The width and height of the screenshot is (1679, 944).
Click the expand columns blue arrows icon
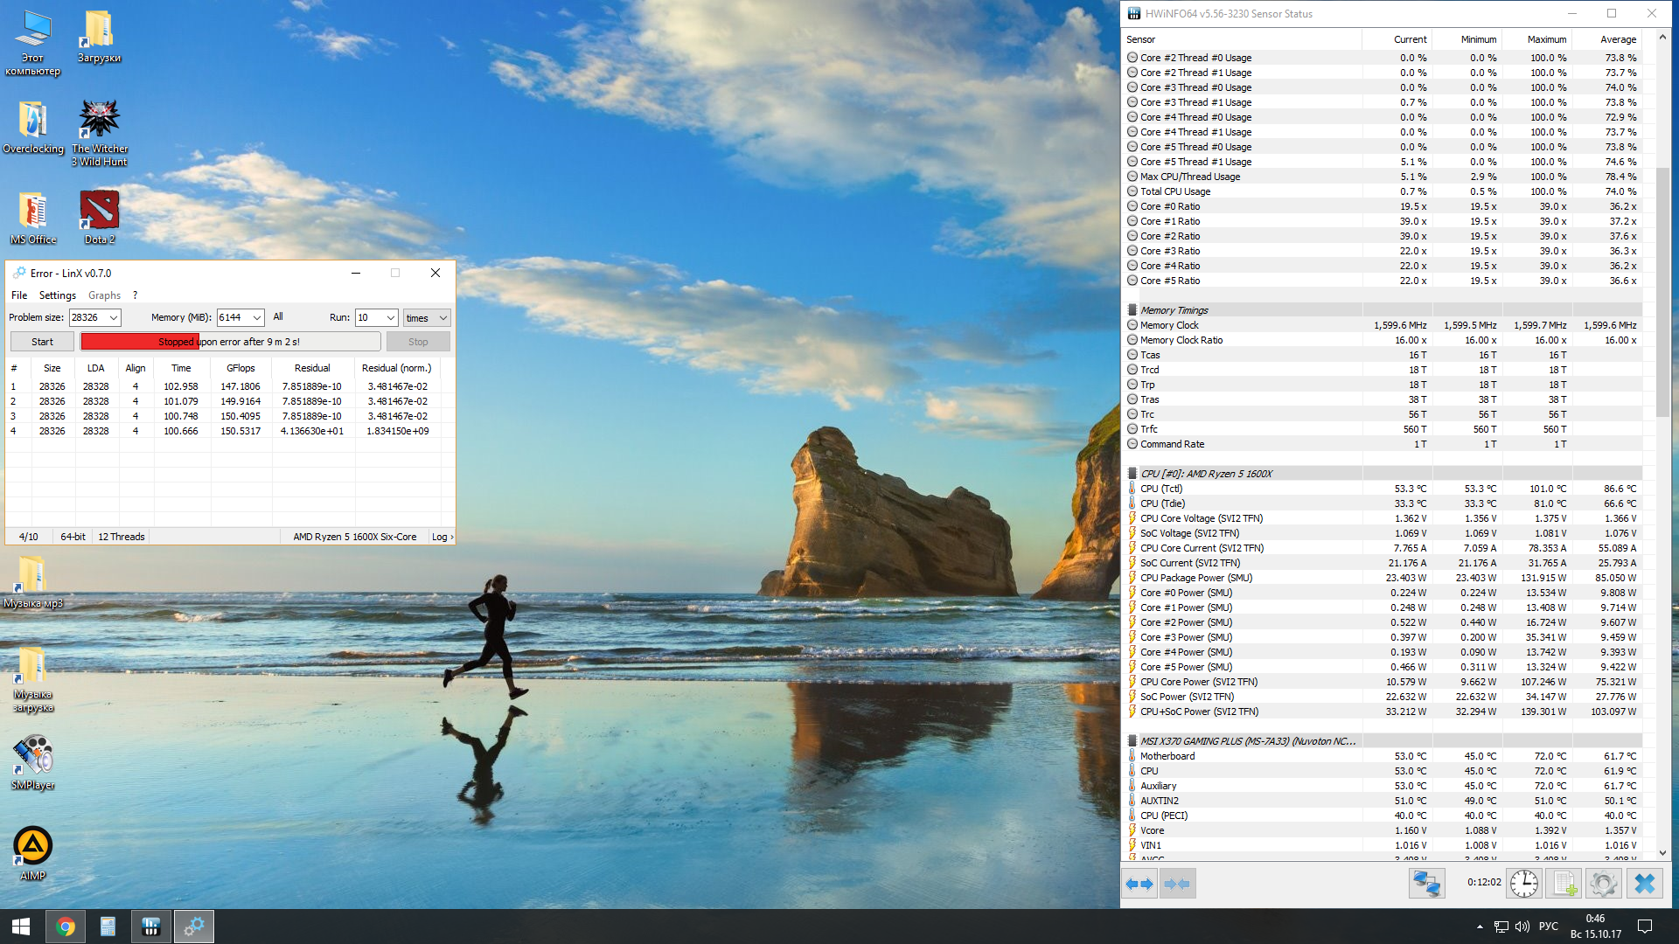(x=1139, y=884)
